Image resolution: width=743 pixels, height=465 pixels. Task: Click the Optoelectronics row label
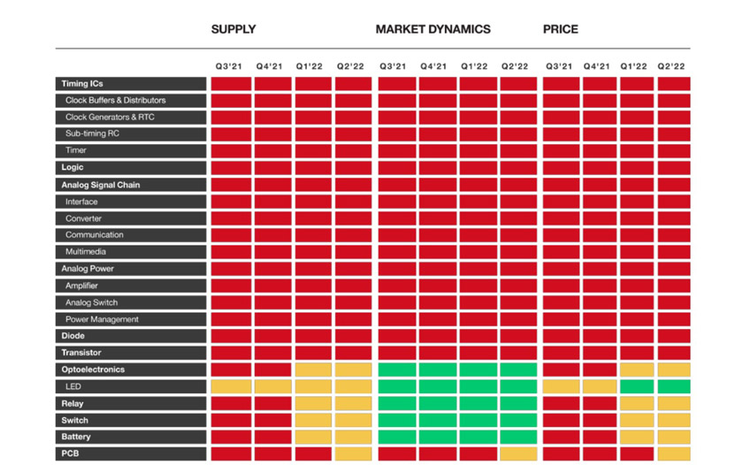click(93, 370)
